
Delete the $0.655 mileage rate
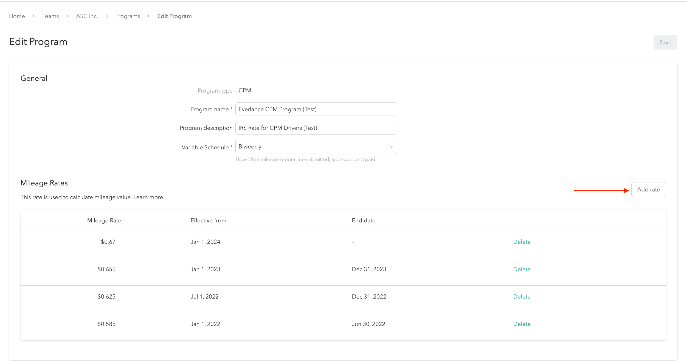[522, 269]
